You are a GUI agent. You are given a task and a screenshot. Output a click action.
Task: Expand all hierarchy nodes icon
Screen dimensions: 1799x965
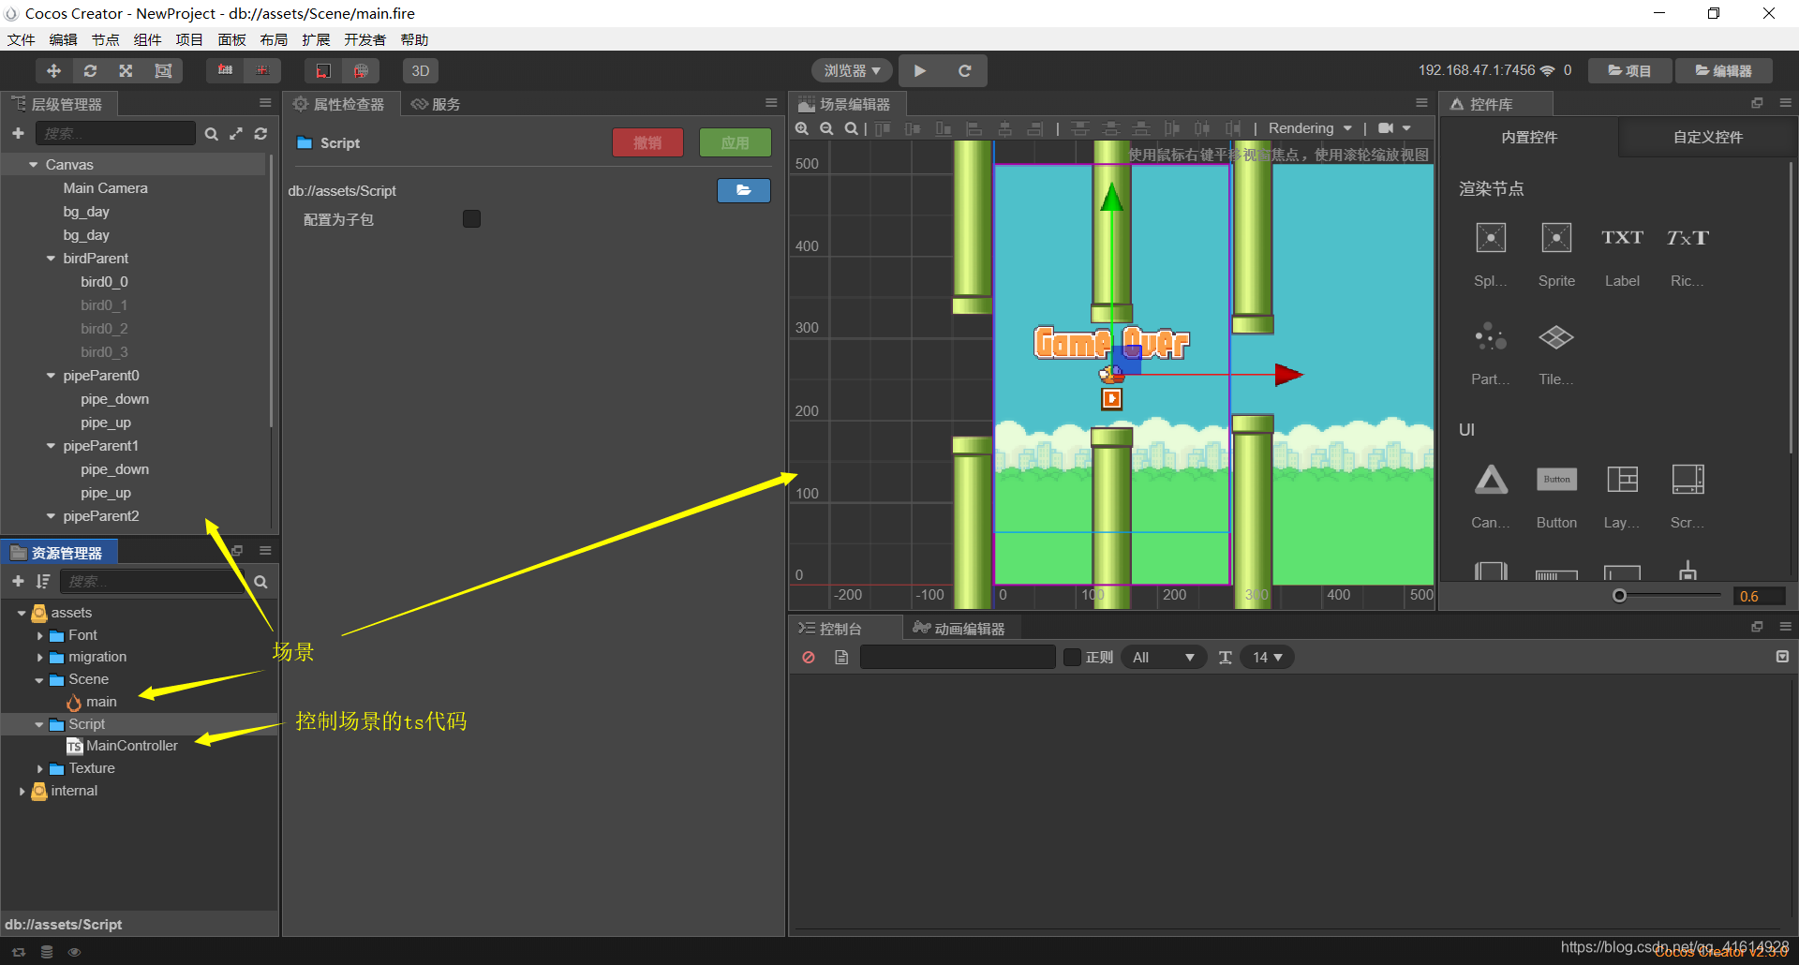point(236,134)
